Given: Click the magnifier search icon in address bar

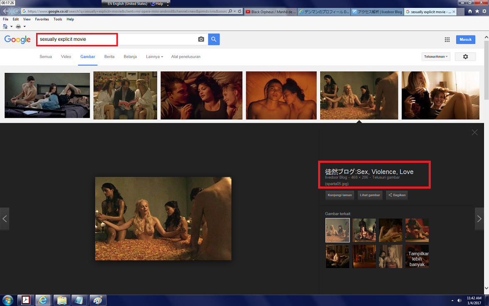Looking at the screenshot, I should pos(230,11).
